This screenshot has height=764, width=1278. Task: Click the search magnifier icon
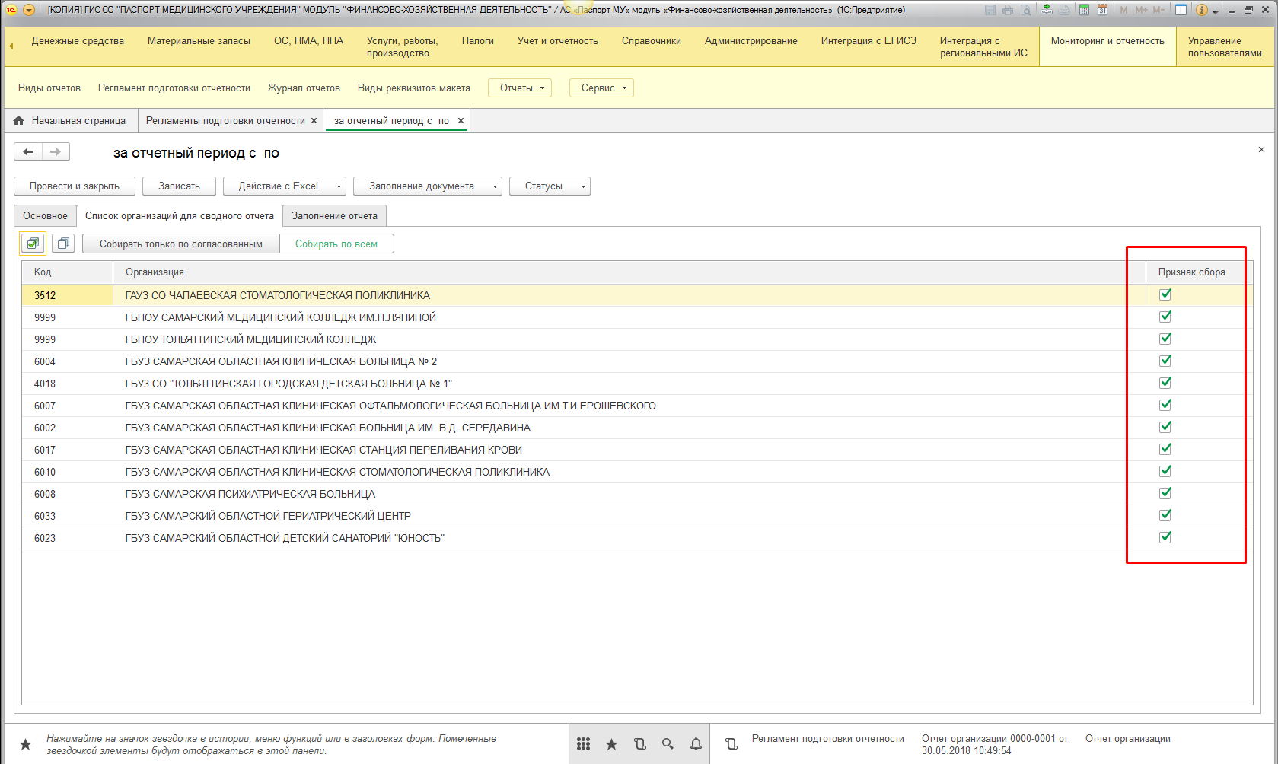click(668, 744)
